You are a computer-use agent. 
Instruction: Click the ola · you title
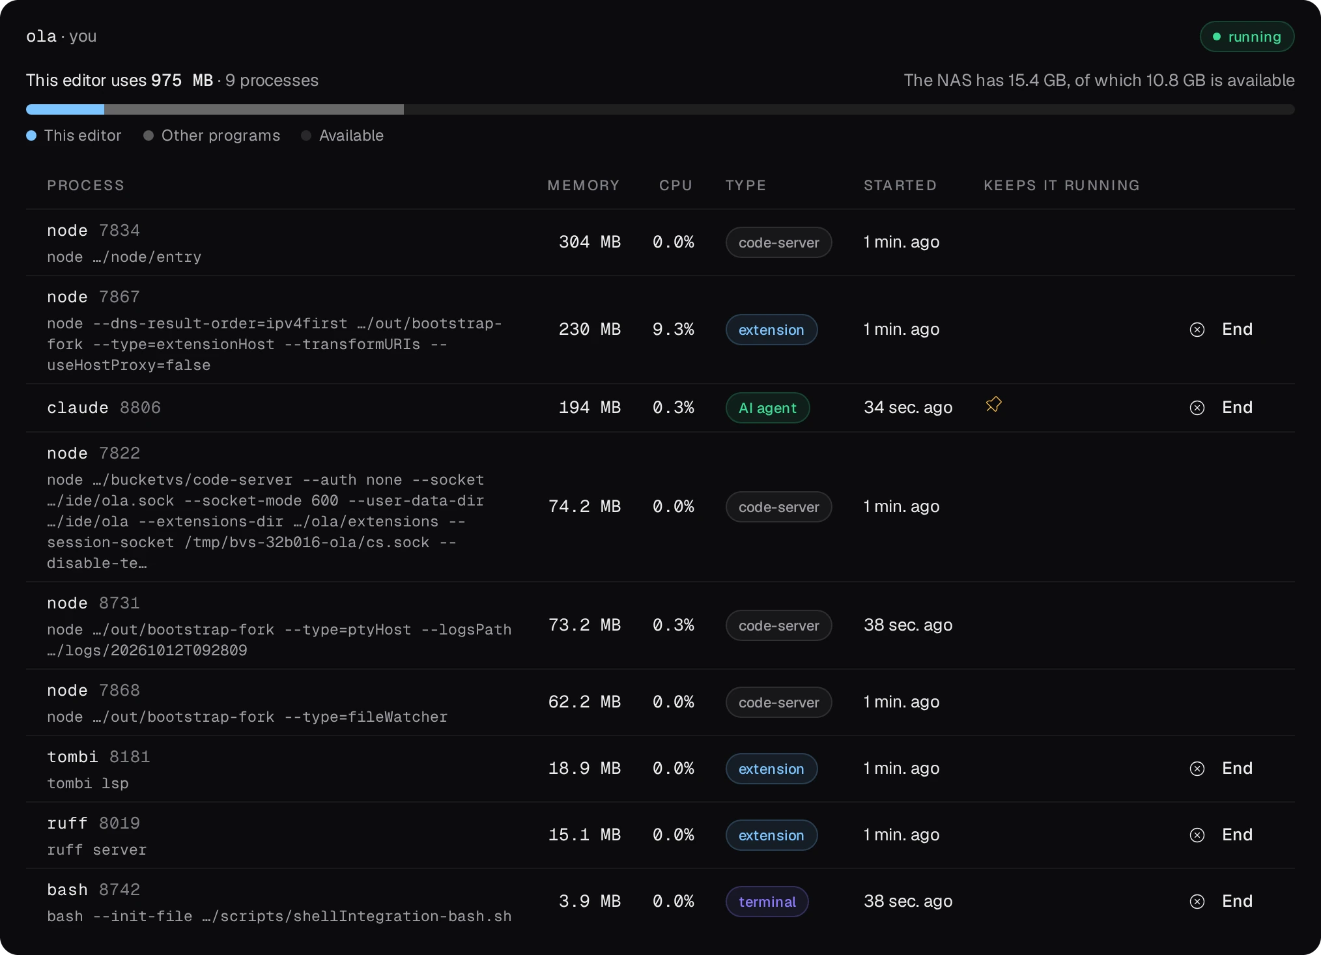61,36
